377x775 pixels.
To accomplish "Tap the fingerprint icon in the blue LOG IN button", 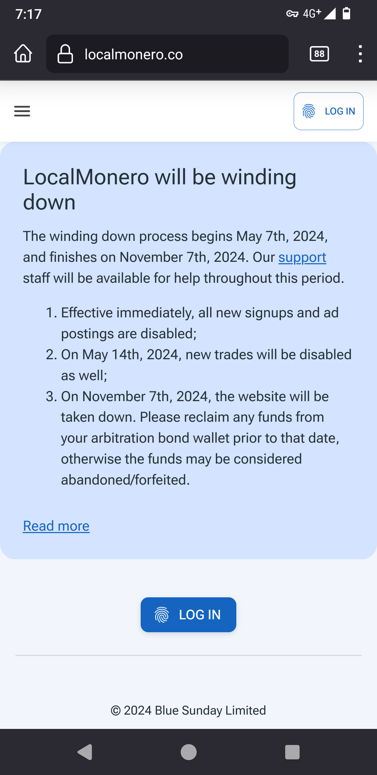I will [x=162, y=615].
